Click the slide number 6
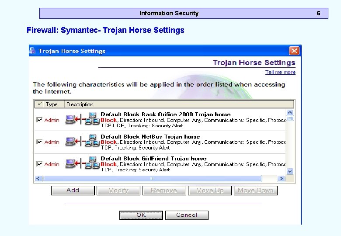 318,13
